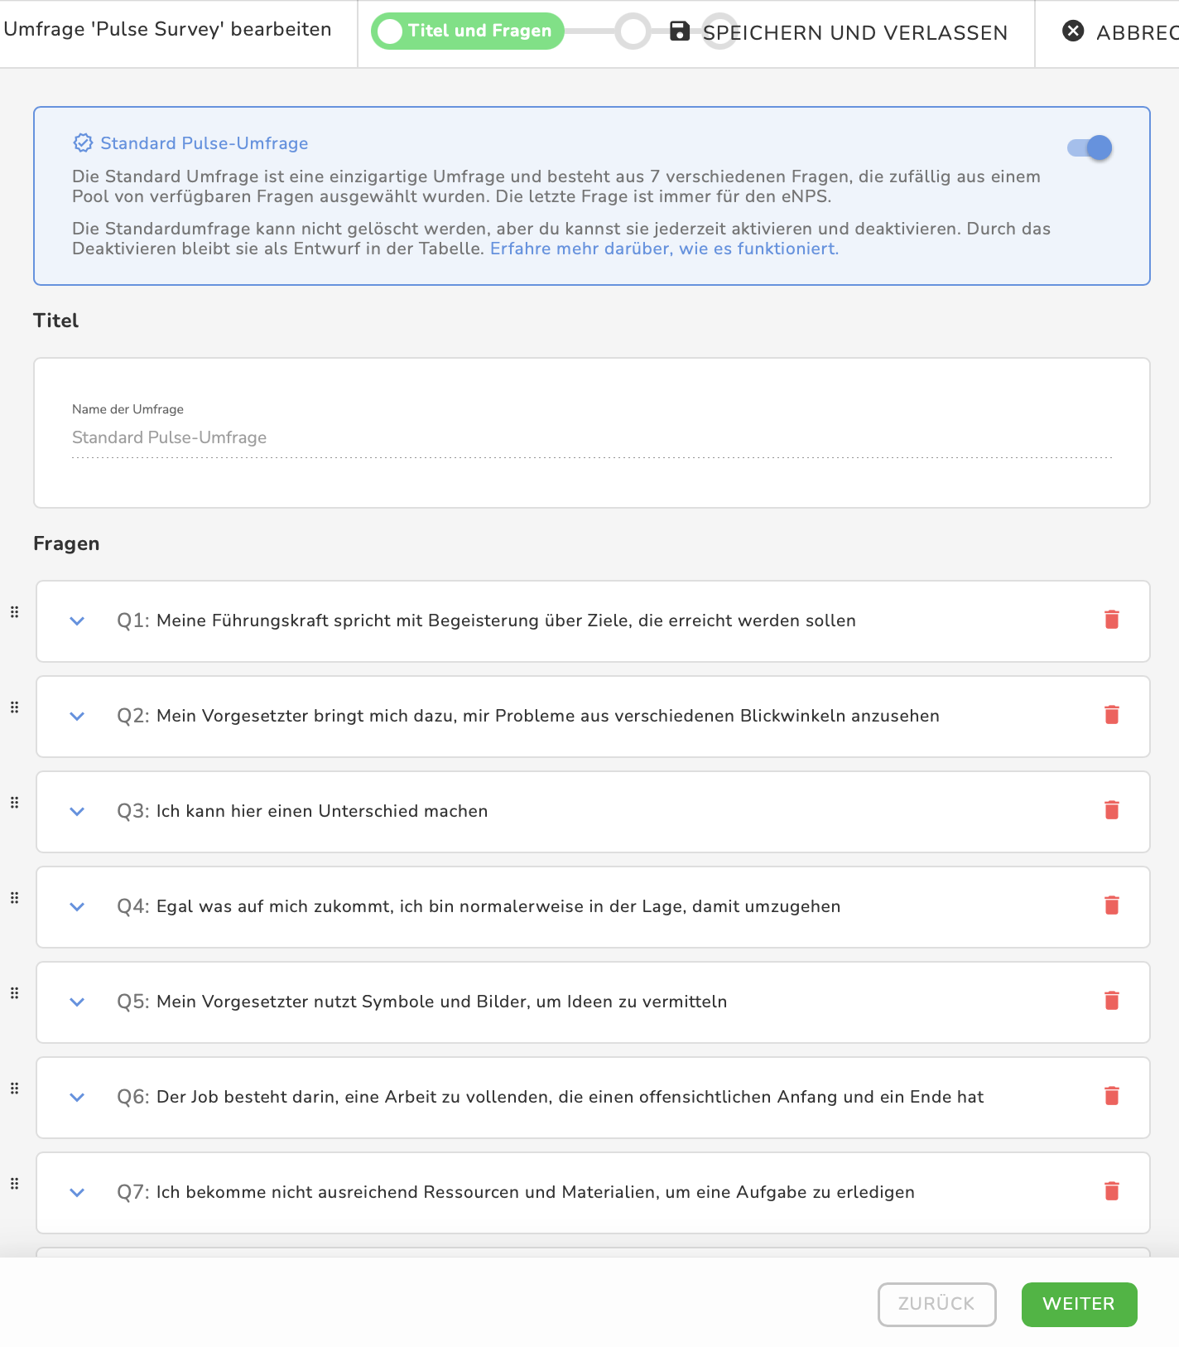Click the 'Fragen' section heading
The height and width of the screenshot is (1347, 1179).
click(66, 543)
